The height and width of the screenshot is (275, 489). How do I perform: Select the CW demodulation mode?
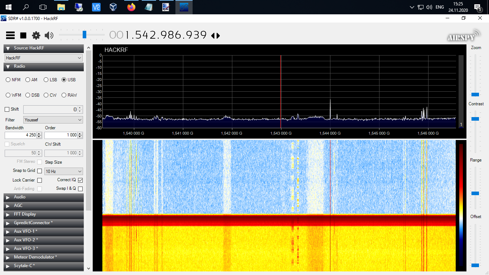coord(46,95)
